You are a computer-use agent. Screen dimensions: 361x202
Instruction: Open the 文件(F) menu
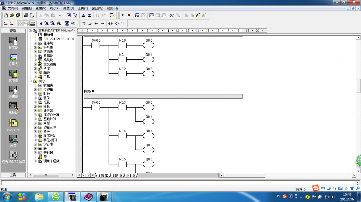pyautogui.click(x=13, y=8)
